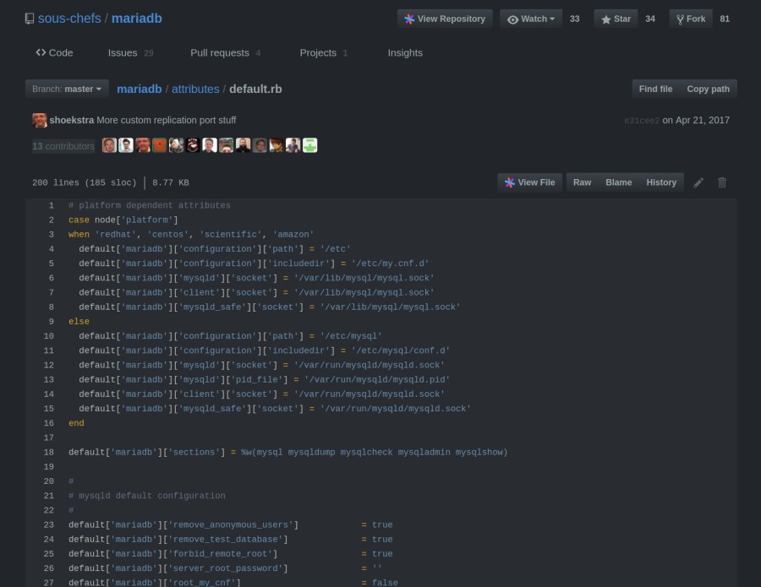The width and height of the screenshot is (761, 587).
Task: Open the shoekstra author avatar
Action: [x=39, y=120]
